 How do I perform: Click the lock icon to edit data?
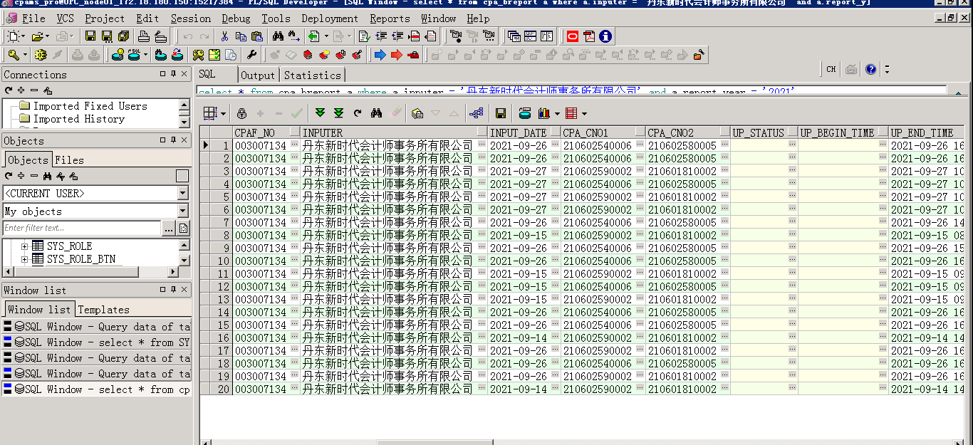tap(241, 113)
